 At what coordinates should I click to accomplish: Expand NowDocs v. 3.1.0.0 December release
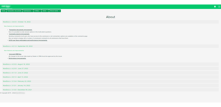click(17, 90)
